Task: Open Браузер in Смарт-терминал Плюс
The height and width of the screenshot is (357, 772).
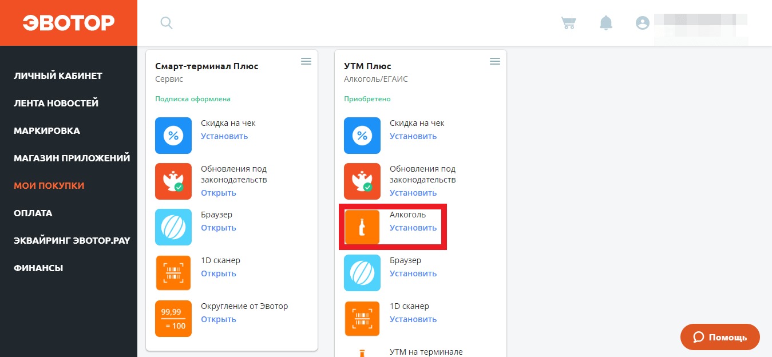Action: 219,228
